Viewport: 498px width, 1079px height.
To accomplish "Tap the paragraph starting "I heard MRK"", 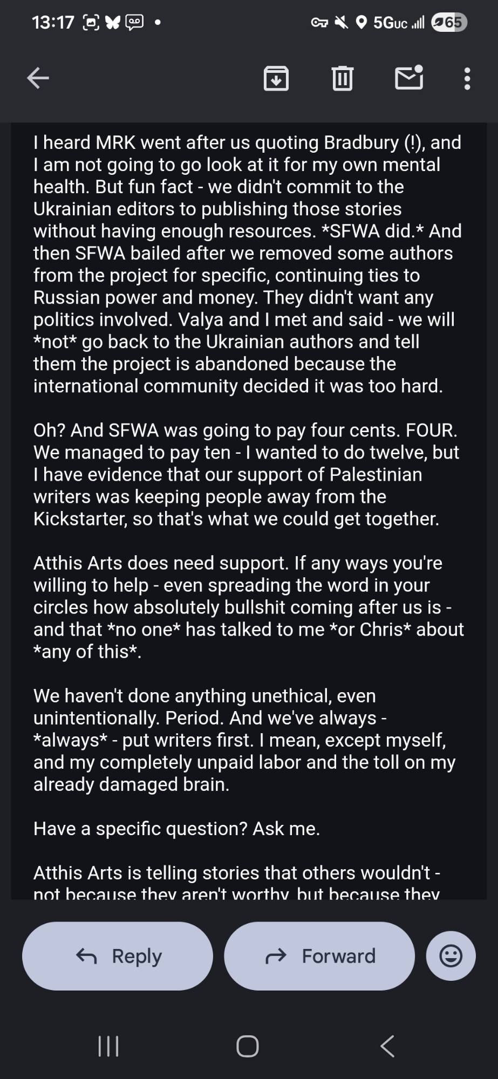I will (248, 264).
